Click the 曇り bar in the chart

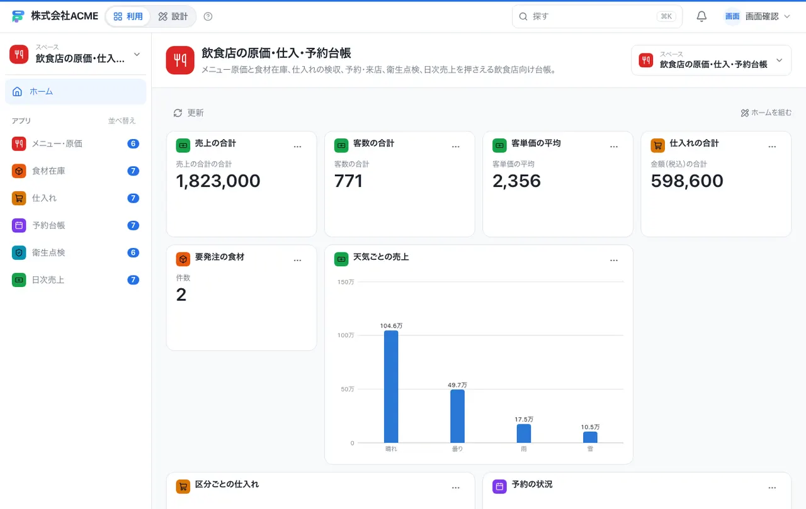pos(457,416)
